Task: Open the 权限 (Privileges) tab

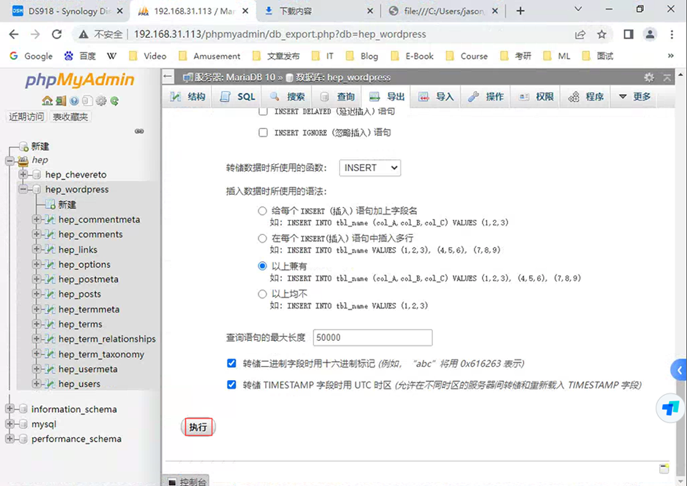Action: [536, 97]
